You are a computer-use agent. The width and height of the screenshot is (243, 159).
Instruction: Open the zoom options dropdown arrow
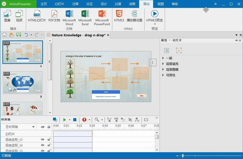pyautogui.click(x=102, y=120)
